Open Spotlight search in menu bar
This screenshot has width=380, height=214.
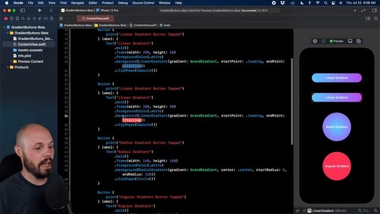click(x=325, y=3)
